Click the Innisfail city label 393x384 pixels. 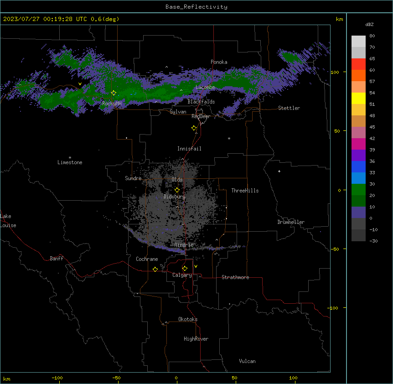pos(189,149)
